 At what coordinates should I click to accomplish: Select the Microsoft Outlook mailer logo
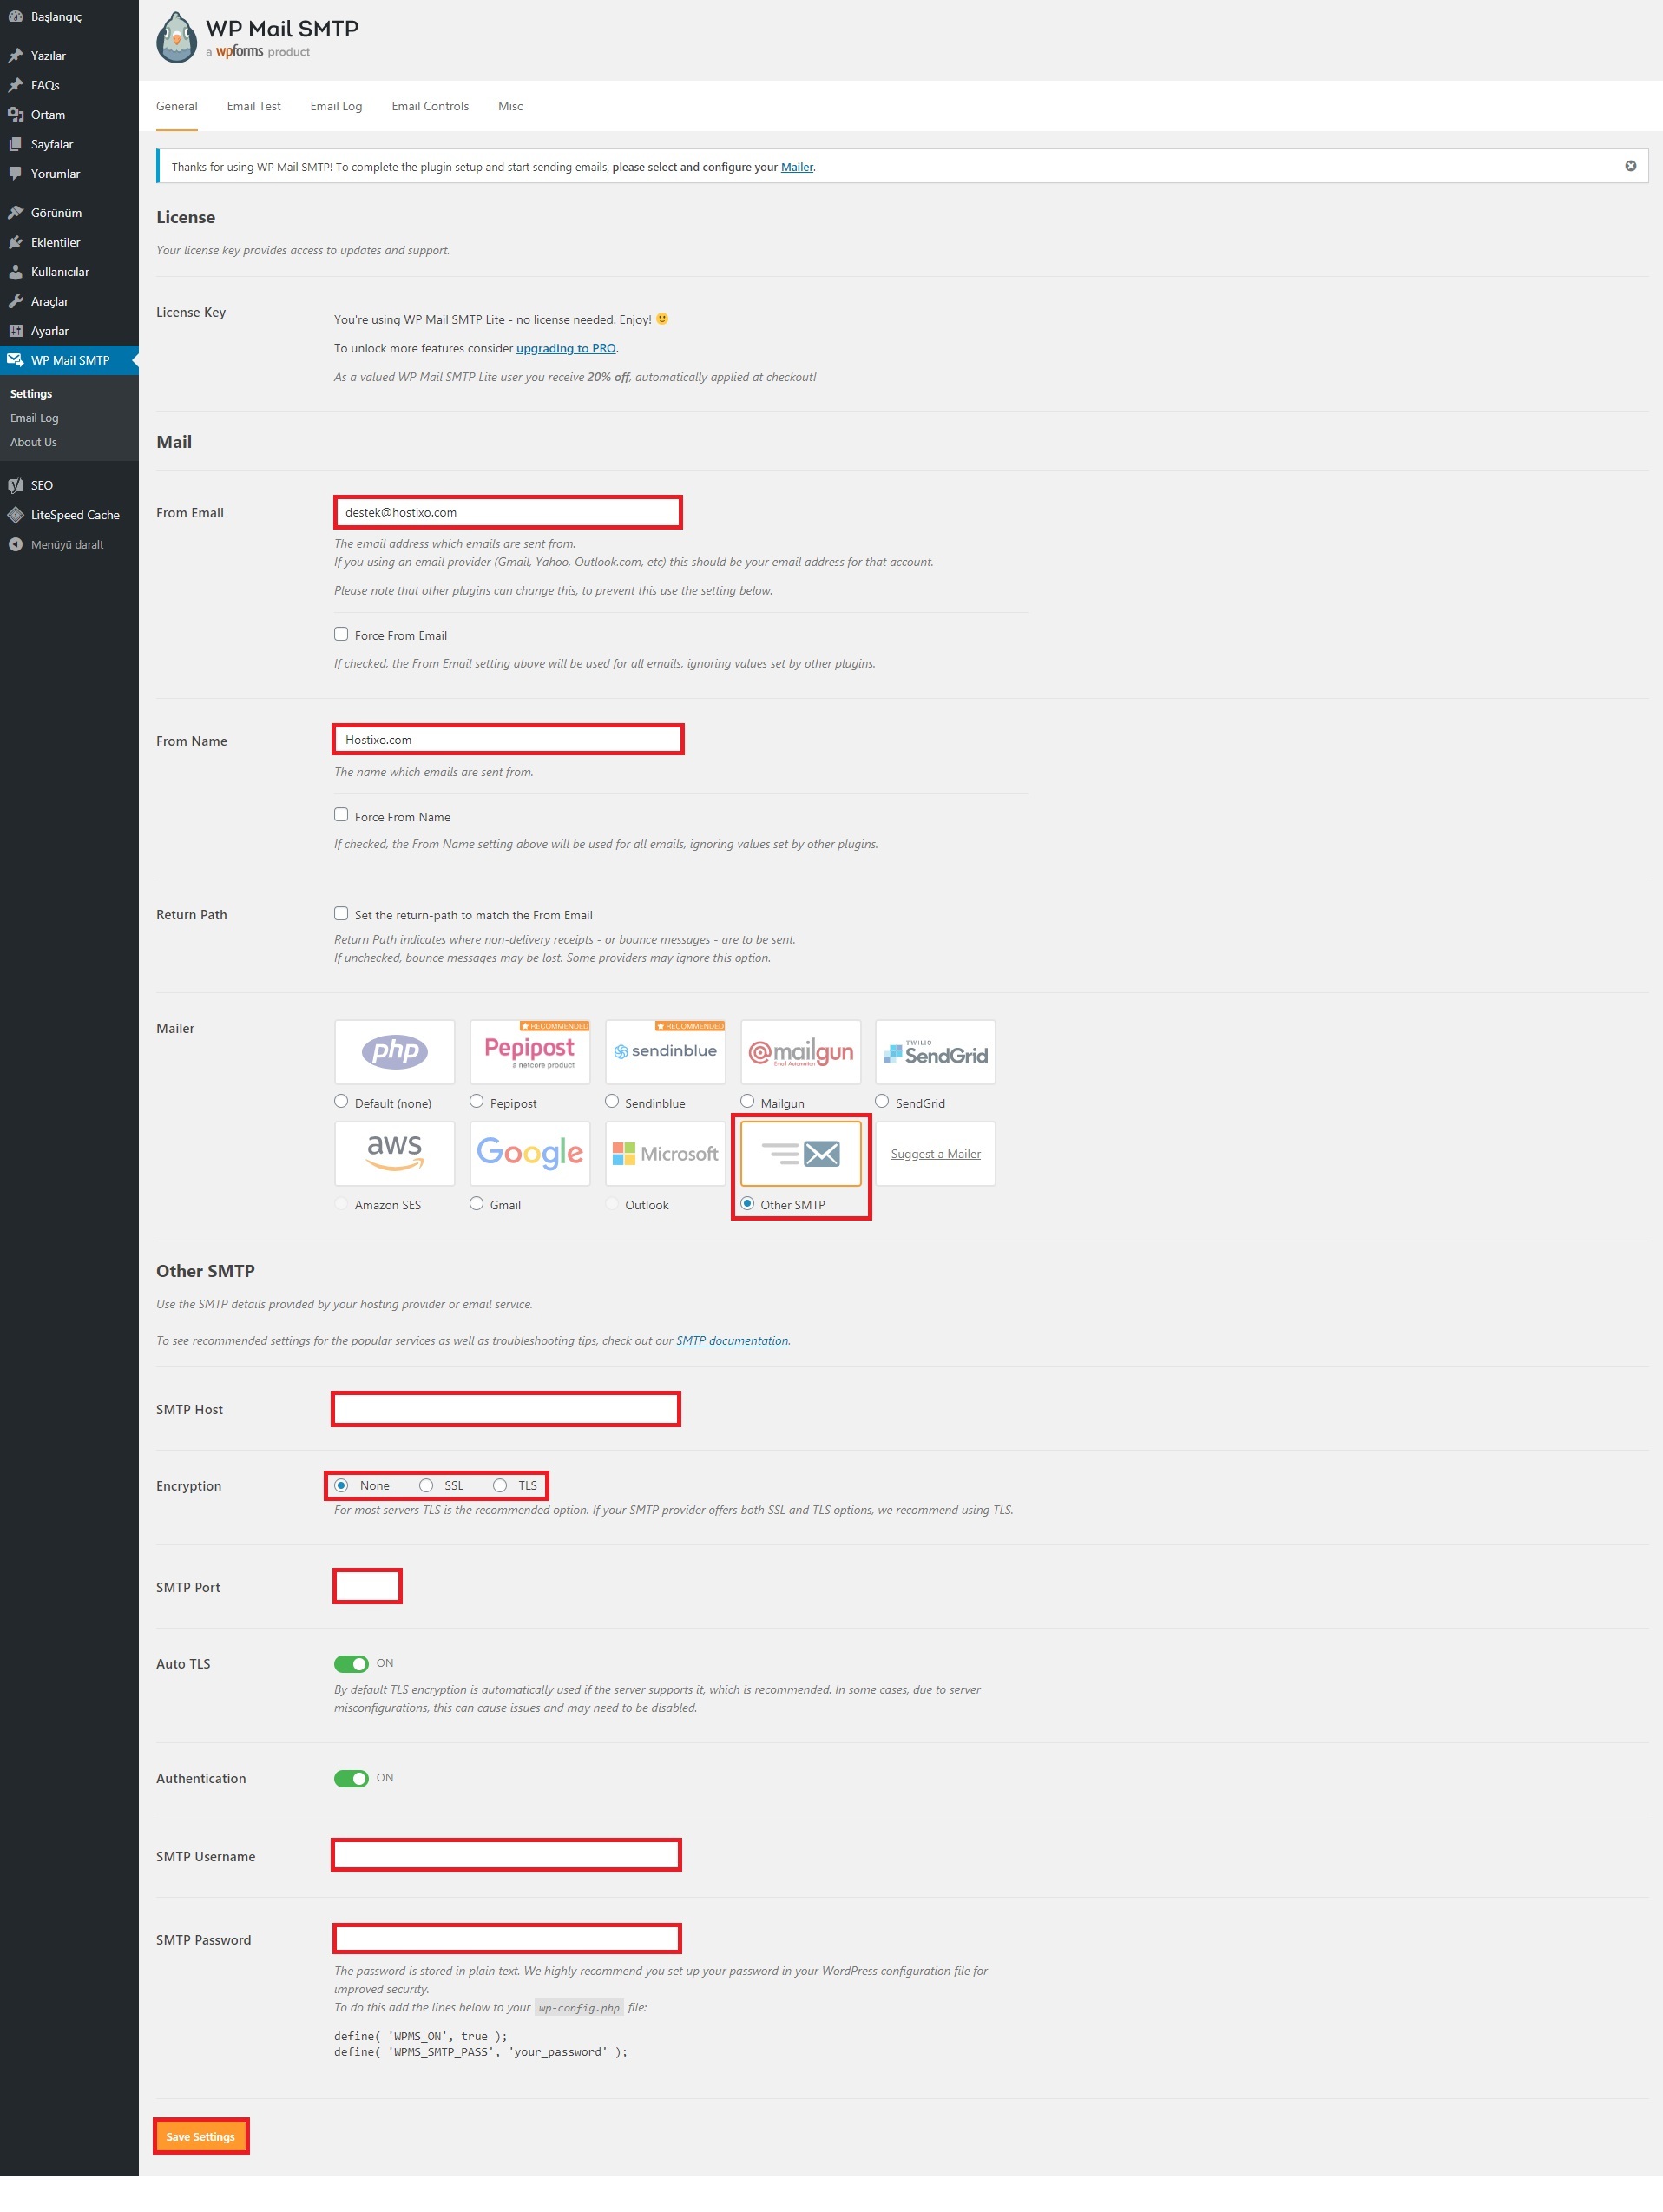(665, 1153)
